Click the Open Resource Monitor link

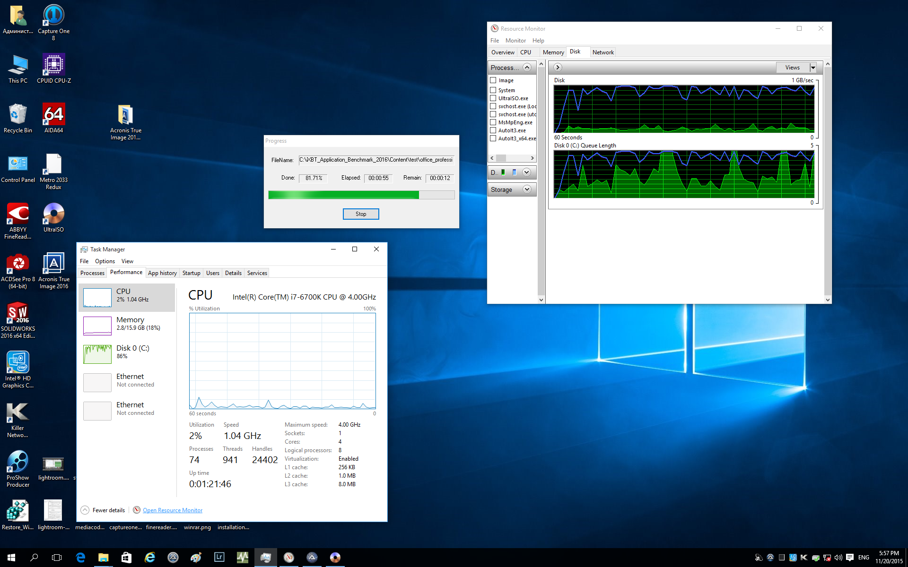pos(173,510)
